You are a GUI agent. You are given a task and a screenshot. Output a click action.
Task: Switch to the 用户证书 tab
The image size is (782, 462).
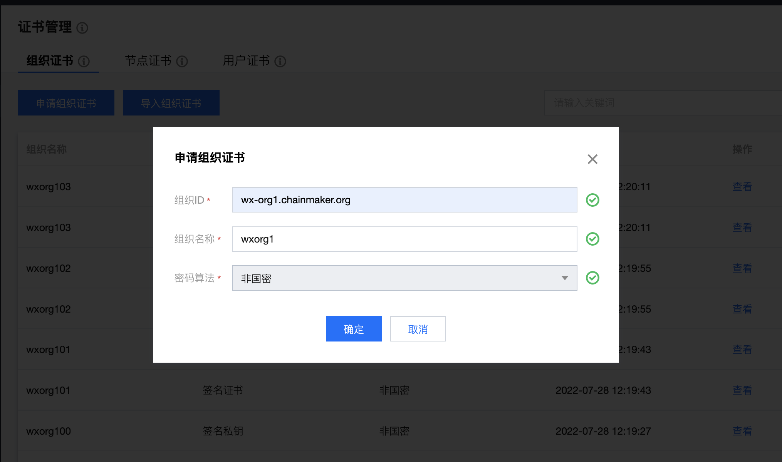pos(247,61)
